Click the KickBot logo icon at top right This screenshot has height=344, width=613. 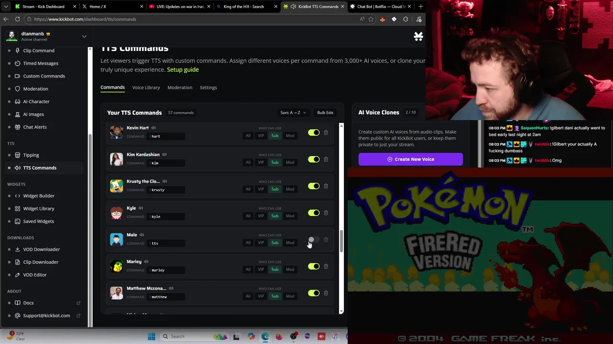point(418,36)
